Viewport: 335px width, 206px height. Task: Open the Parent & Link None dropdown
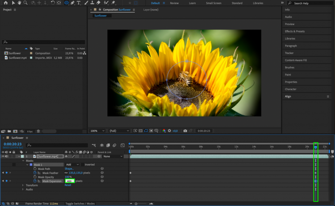[113, 156]
